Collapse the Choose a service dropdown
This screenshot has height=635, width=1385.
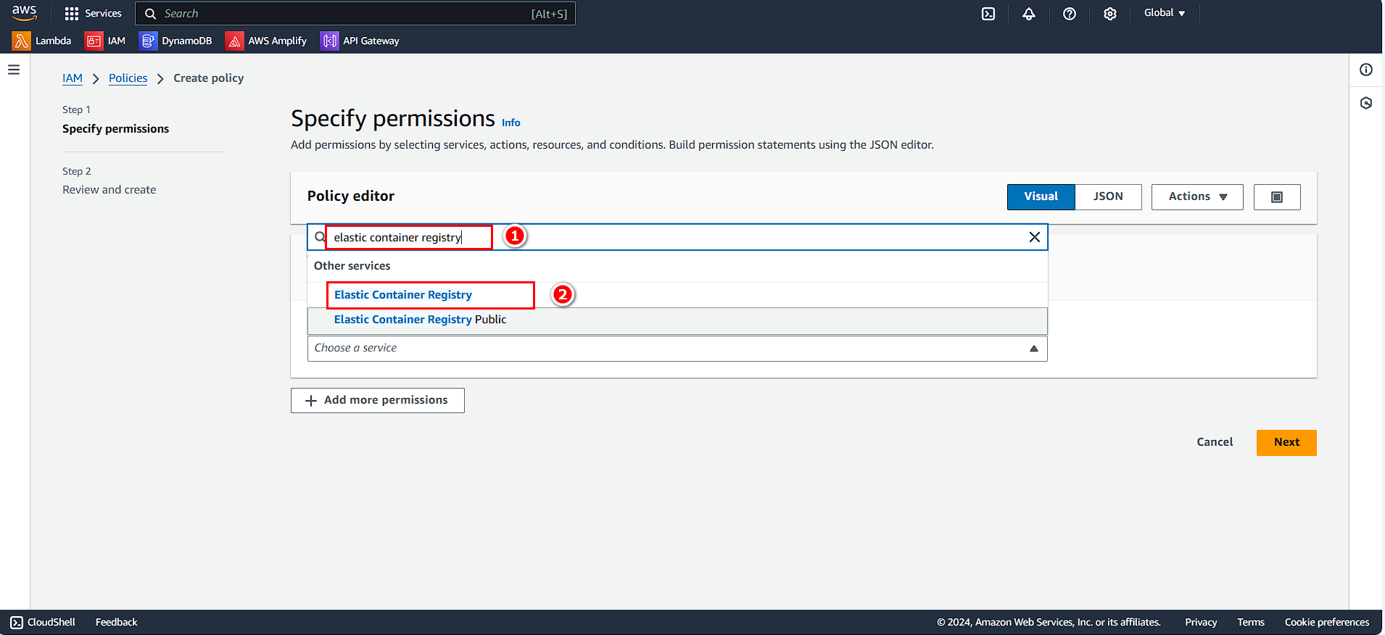[1034, 349]
